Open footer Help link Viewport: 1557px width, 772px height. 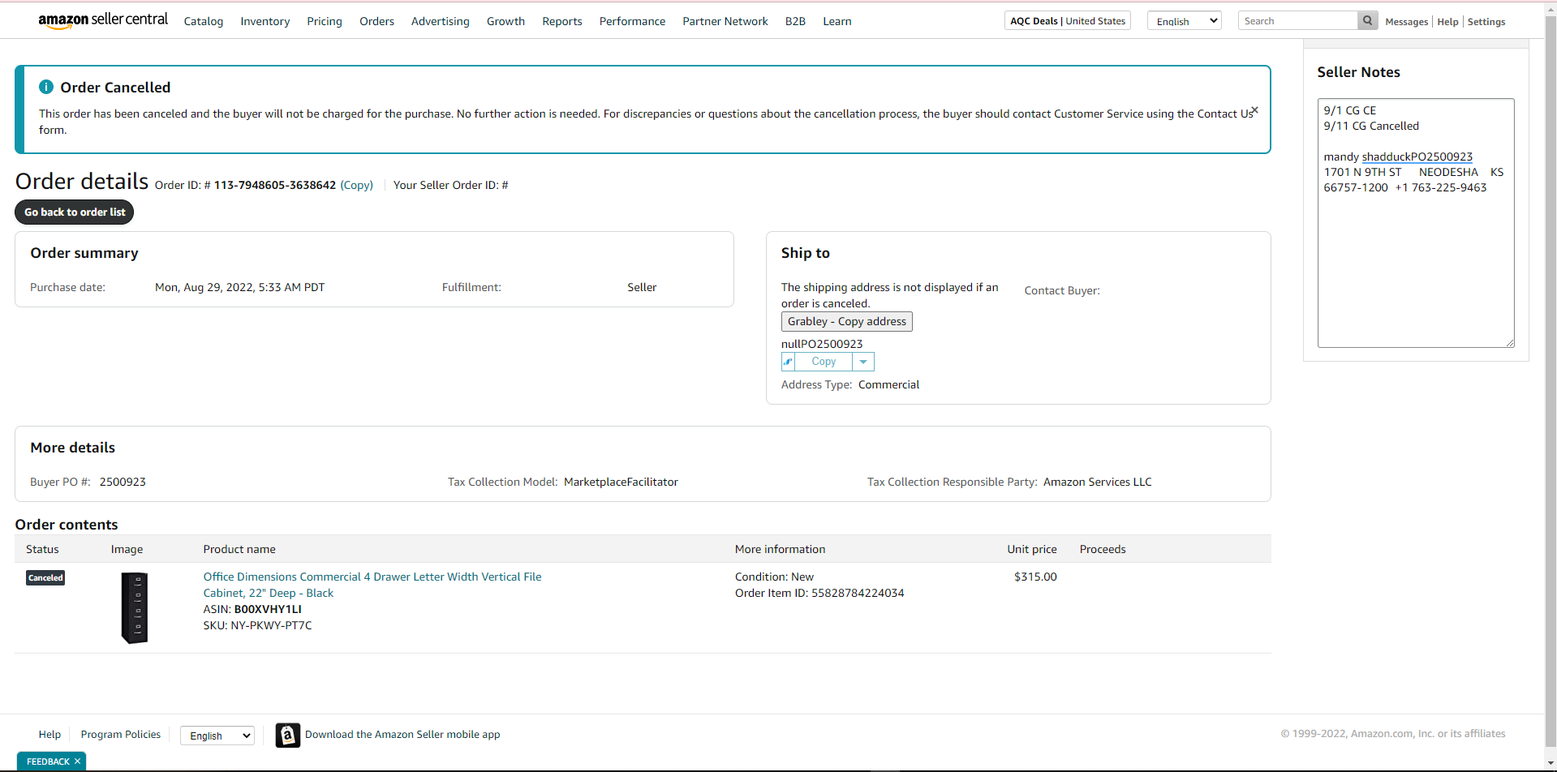point(49,735)
